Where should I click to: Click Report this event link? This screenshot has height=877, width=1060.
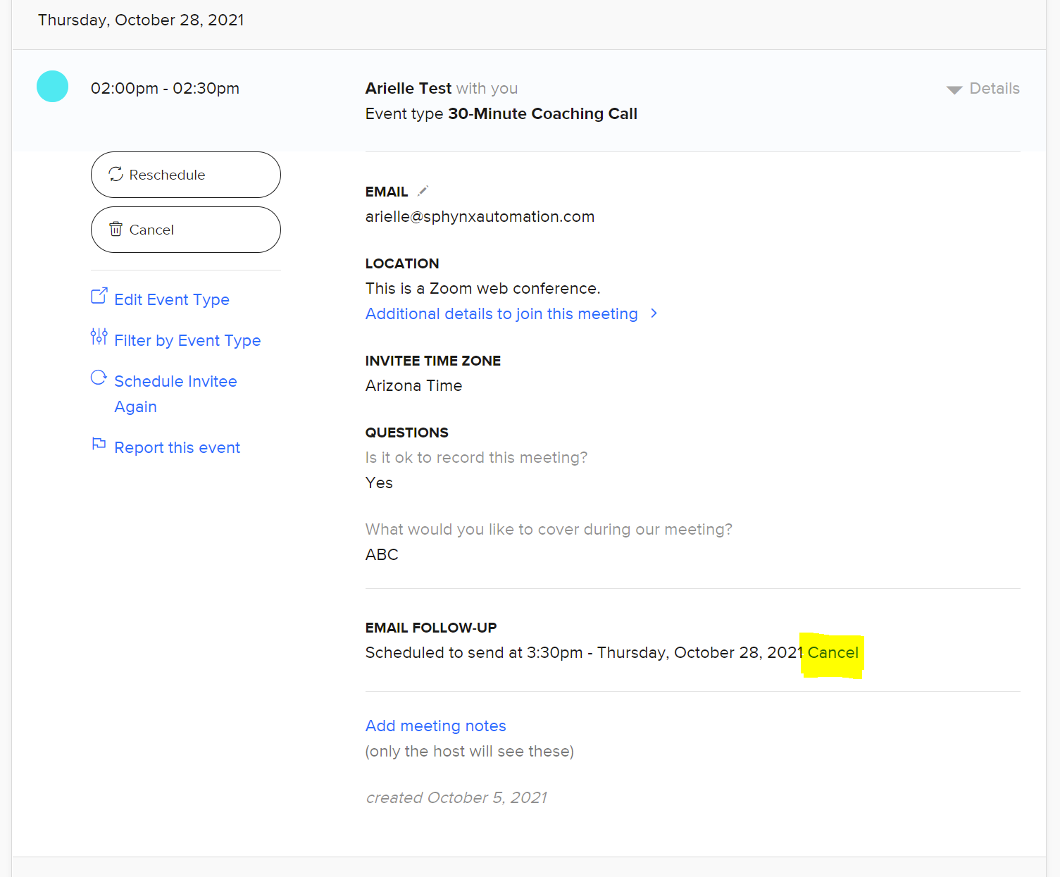pos(177,448)
